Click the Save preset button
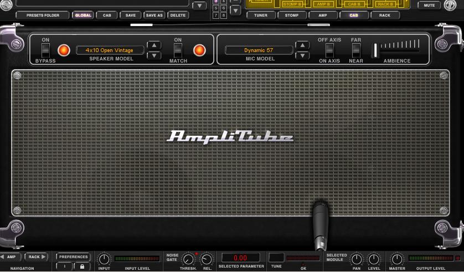 (x=131, y=15)
